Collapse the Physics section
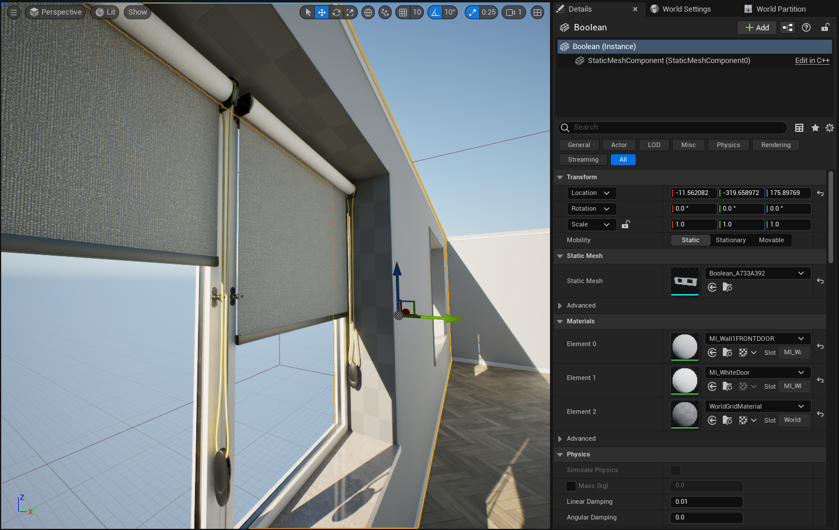This screenshot has height=530, width=839. (561, 455)
